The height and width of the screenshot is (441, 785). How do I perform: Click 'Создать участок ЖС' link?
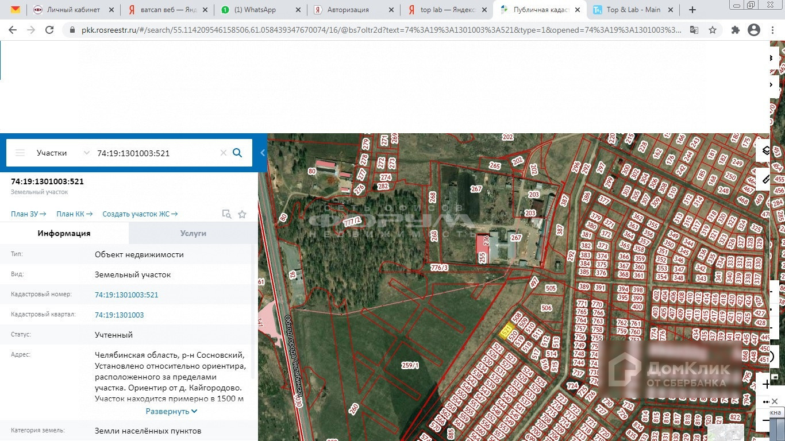140,214
